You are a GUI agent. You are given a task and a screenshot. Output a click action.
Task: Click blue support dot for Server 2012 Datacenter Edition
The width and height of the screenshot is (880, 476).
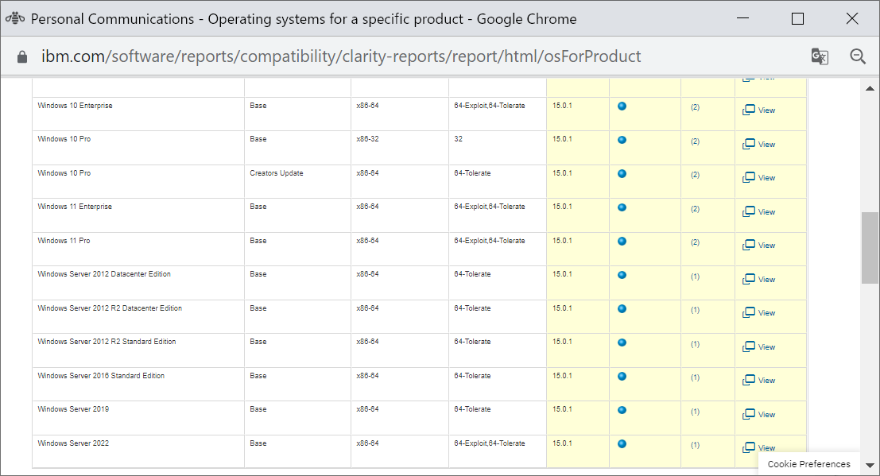622,275
